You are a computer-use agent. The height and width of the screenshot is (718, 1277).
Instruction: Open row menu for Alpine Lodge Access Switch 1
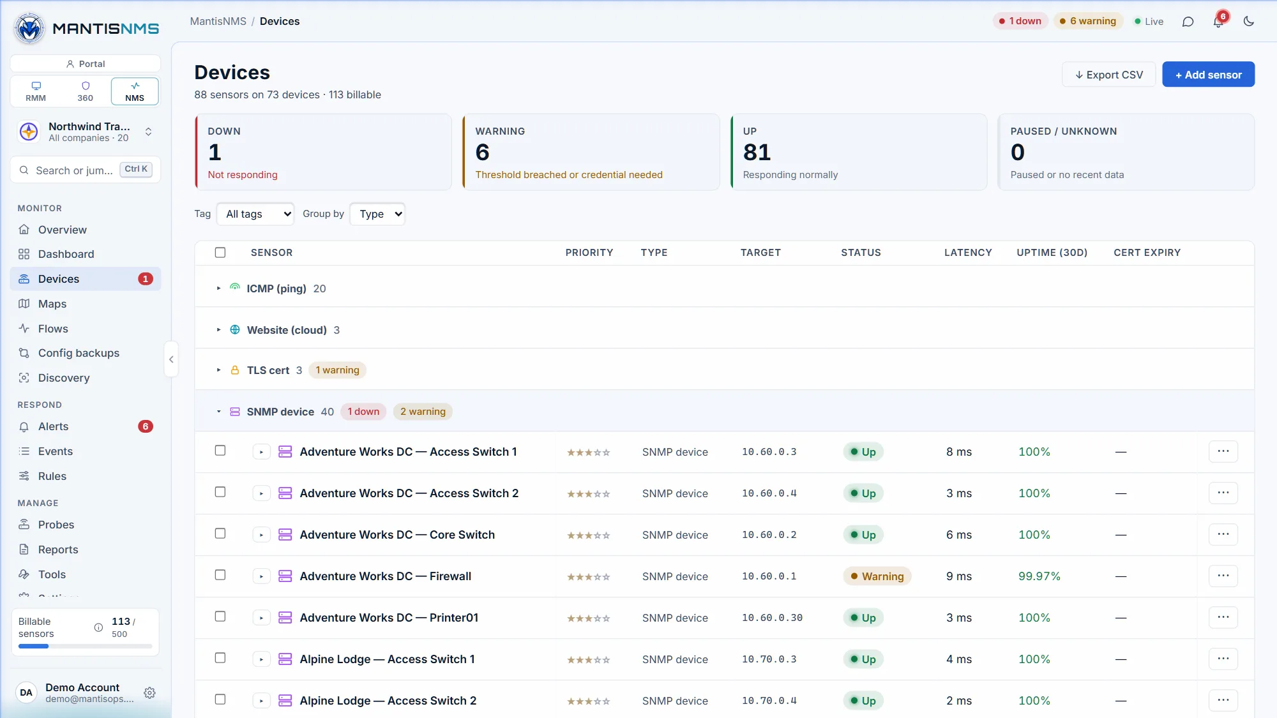pyautogui.click(x=1223, y=659)
